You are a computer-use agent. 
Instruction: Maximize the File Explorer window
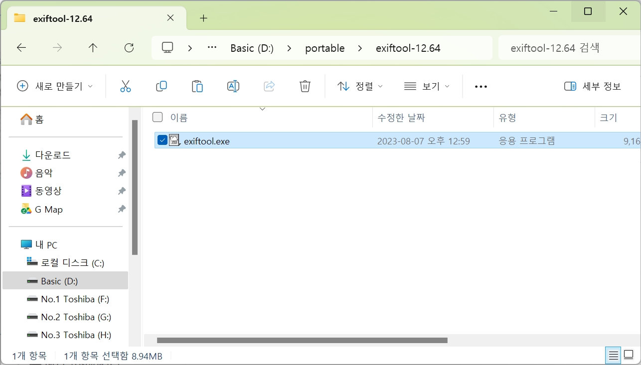pos(588,11)
